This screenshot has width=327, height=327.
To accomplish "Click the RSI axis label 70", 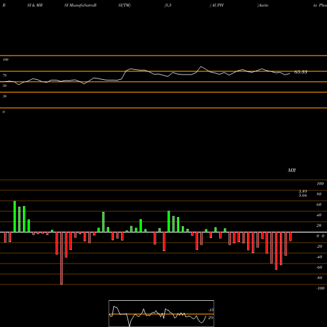I will coord(5,75).
